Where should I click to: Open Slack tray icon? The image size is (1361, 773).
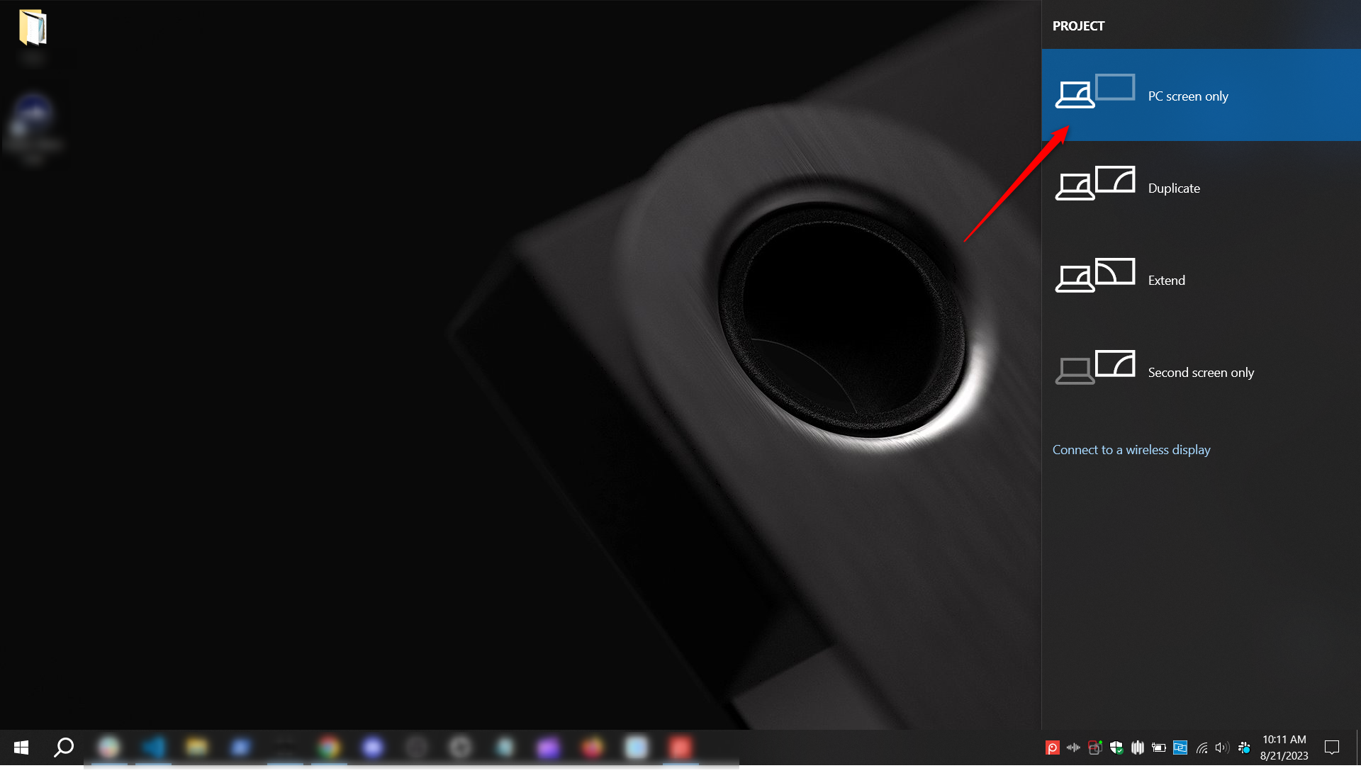coord(1244,747)
